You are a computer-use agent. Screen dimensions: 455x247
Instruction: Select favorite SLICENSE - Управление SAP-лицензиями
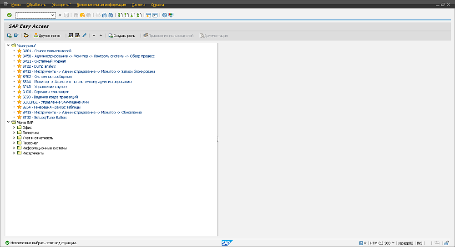point(56,102)
